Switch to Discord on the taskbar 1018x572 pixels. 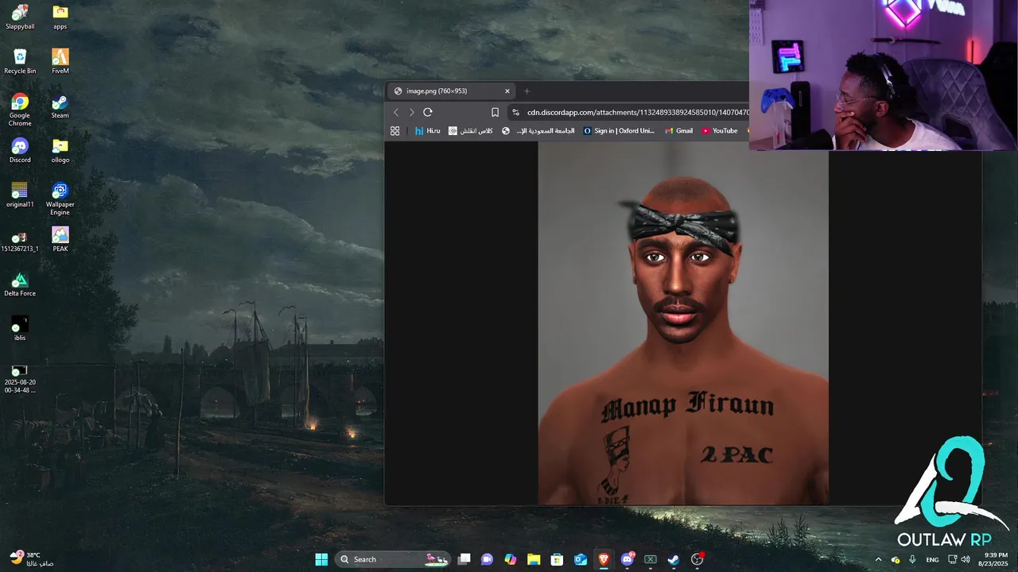(x=628, y=559)
